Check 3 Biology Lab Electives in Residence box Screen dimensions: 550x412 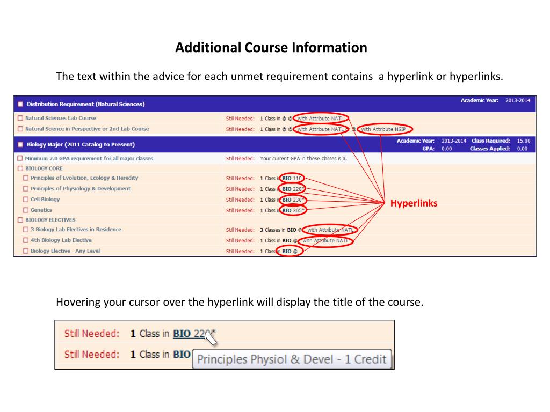point(26,230)
